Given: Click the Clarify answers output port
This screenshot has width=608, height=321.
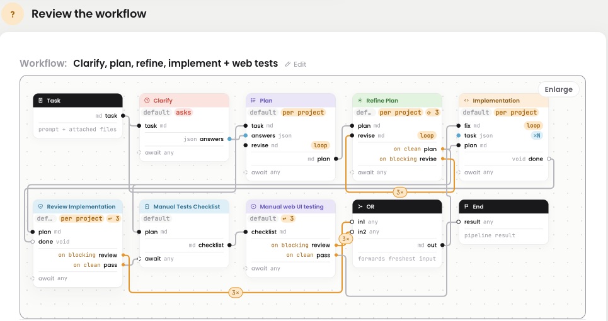Looking at the screenshot, I should 229,139.
